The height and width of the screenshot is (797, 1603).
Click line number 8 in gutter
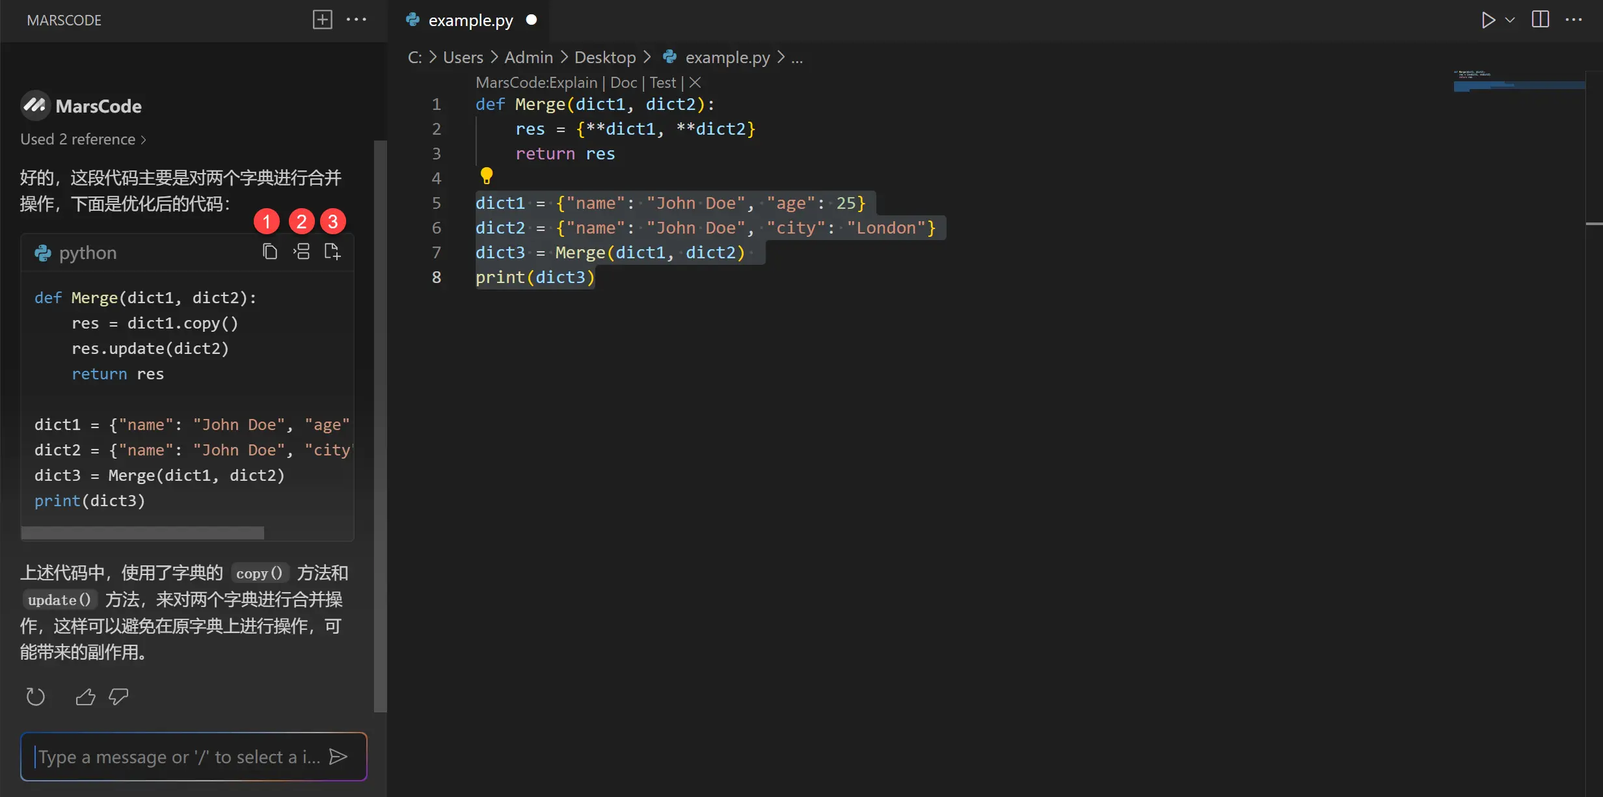[x=437, y=277]
